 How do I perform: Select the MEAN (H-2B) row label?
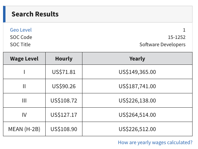tap(24, 129)
